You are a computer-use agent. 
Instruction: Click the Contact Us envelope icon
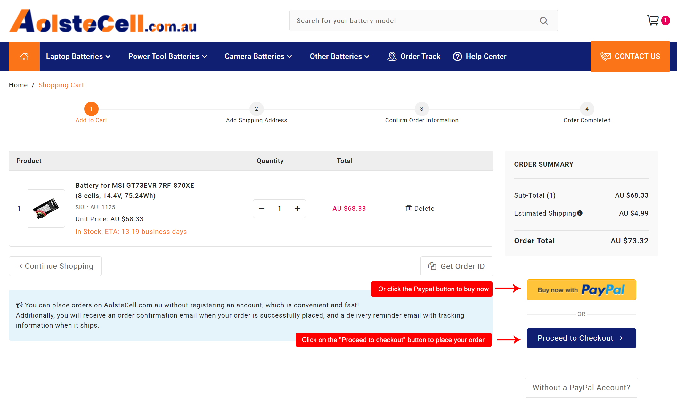tap(606, 57)
